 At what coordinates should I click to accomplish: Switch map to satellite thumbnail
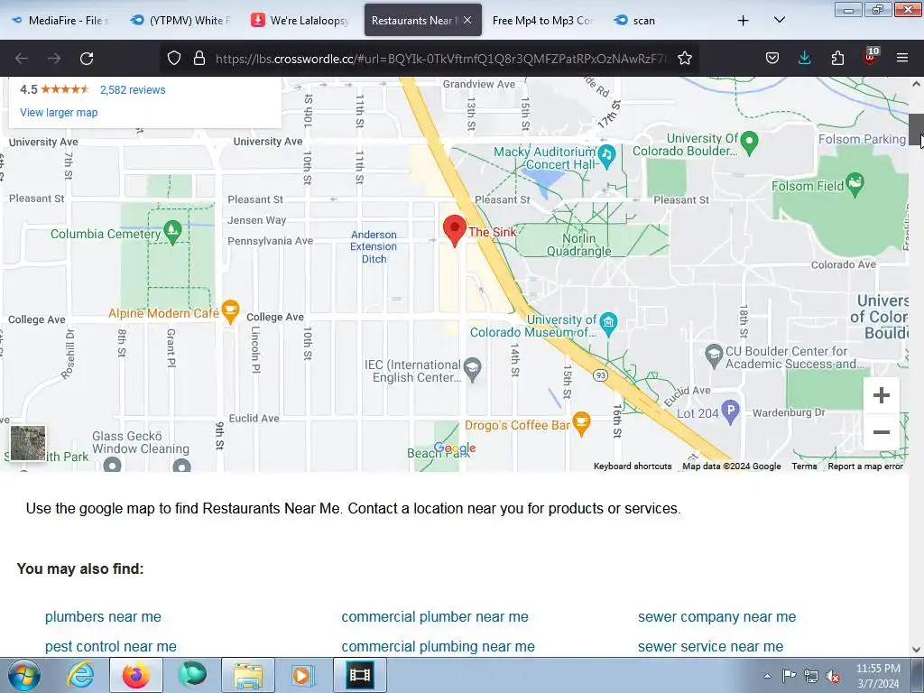(28, 442)
